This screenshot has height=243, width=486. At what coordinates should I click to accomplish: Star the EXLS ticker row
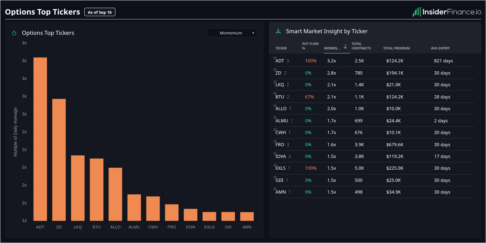275,165
